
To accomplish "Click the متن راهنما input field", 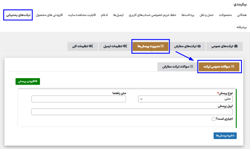I will [79, 99].
